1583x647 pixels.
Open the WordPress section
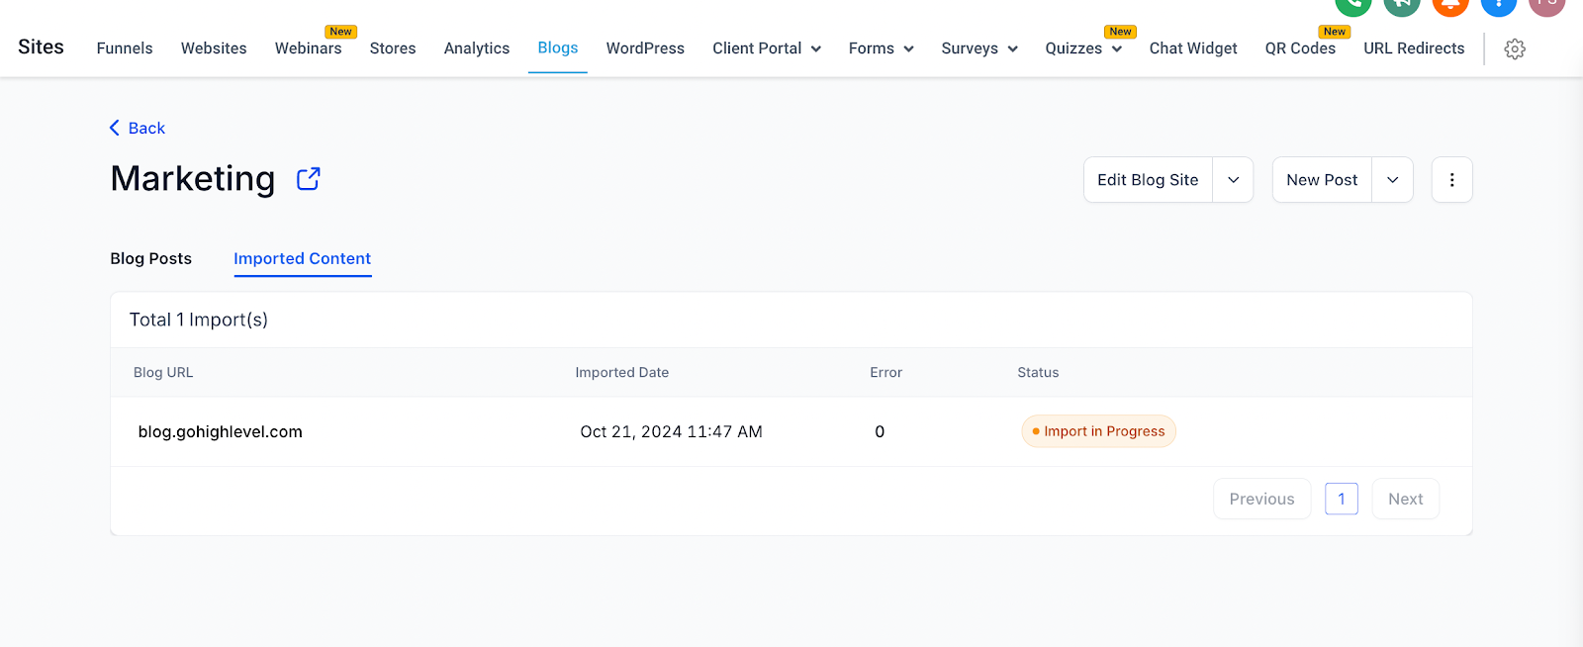pyautogui.click(x=645, y=48)
